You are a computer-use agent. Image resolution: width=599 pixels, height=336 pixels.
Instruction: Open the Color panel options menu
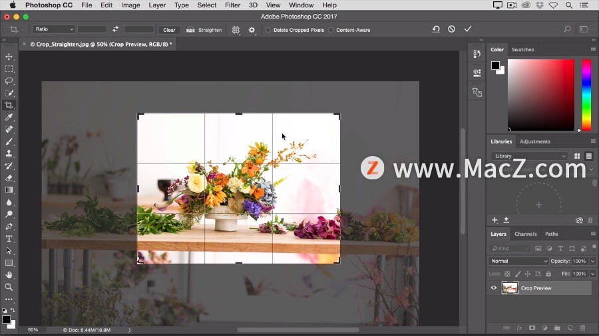593,50
